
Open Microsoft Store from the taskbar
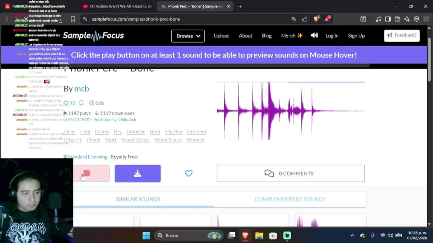click(x=273, y=236)
